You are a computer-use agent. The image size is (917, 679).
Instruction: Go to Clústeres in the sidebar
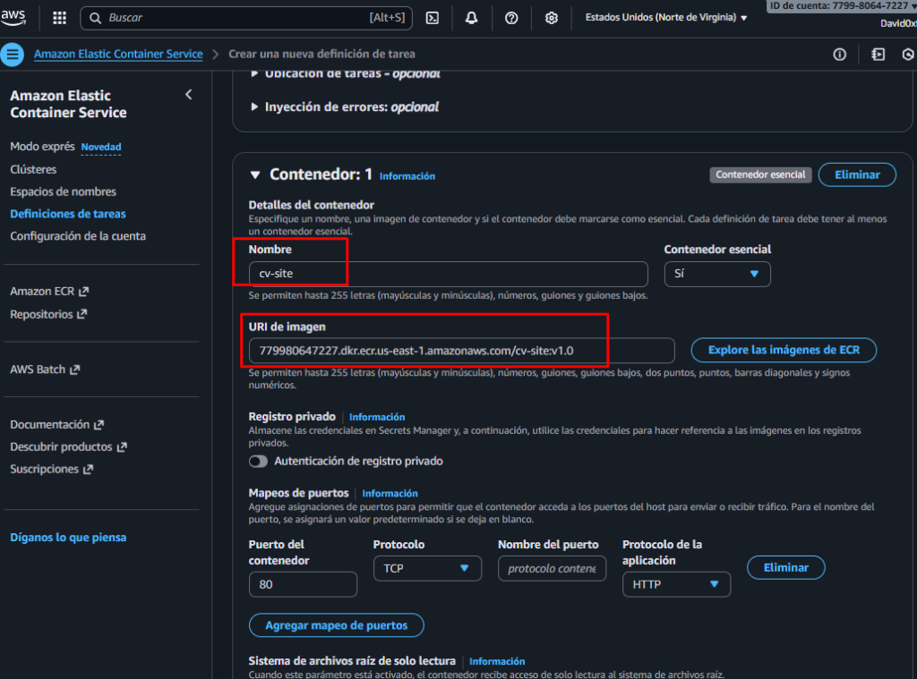pyautogui.click(x=33, y=169)
